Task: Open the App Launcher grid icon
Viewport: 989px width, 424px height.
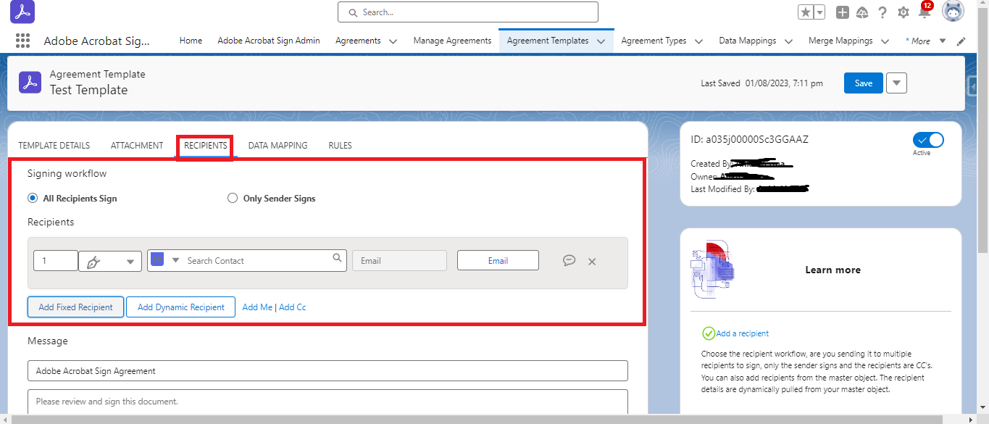Action: pyautogui.click(x=22, y=41)
